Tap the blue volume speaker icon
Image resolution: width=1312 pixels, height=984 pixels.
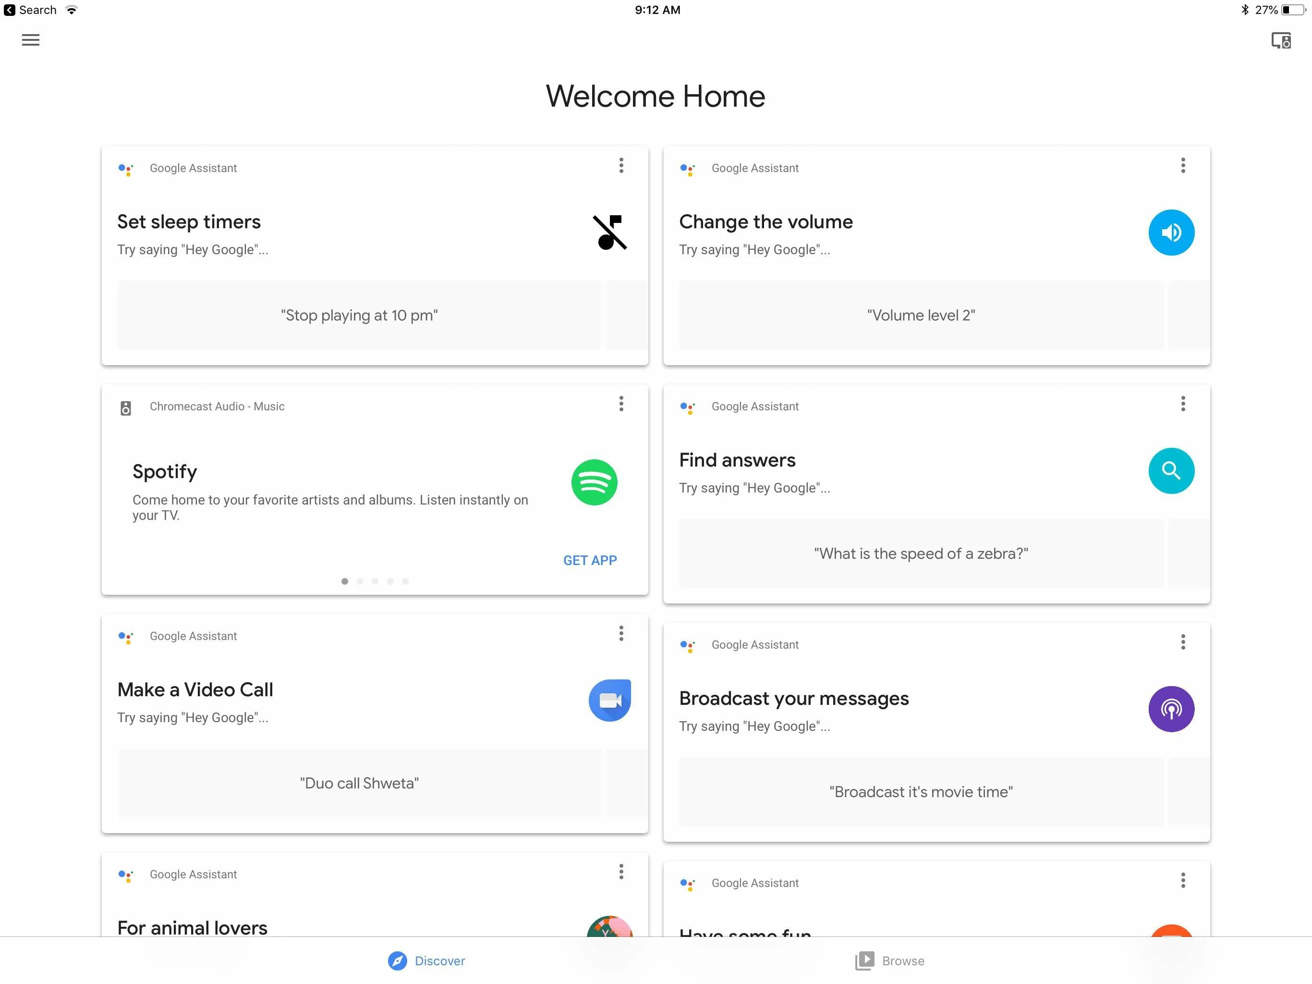tap(1171, 233)
